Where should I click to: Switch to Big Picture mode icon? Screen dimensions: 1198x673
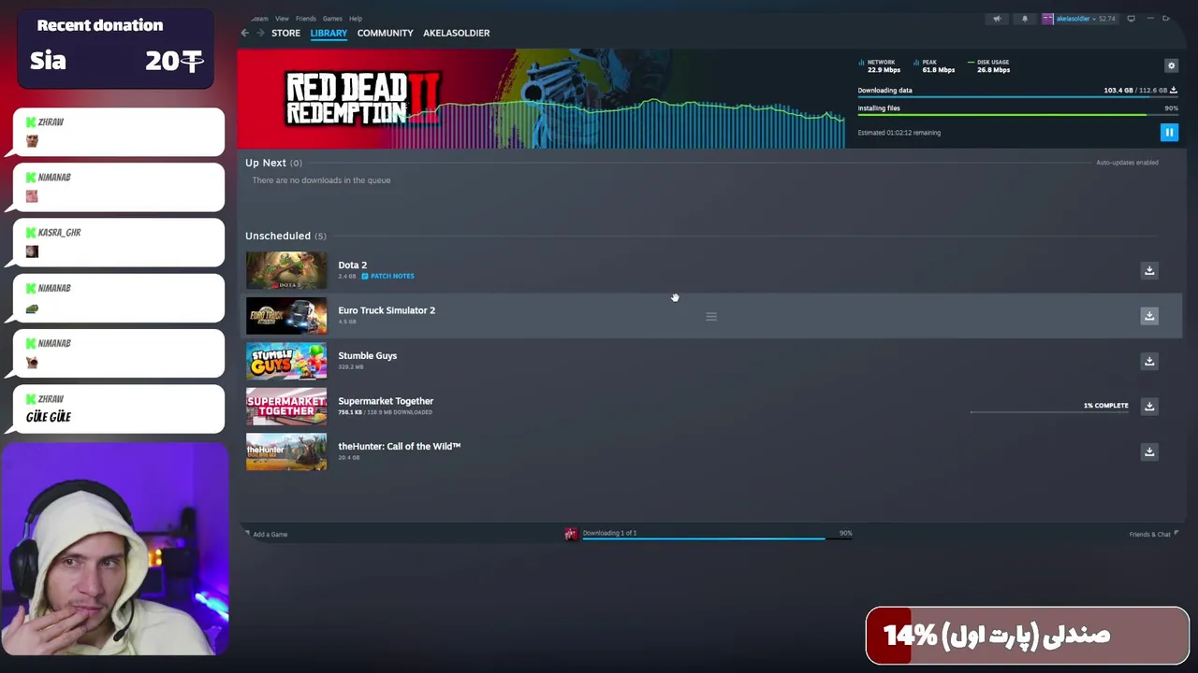point(1131,19)
